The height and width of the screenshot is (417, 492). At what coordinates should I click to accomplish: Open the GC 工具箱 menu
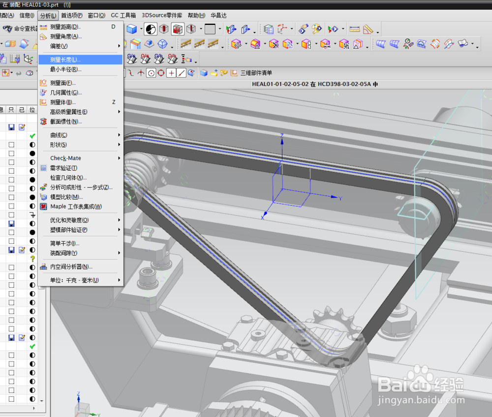123,15
